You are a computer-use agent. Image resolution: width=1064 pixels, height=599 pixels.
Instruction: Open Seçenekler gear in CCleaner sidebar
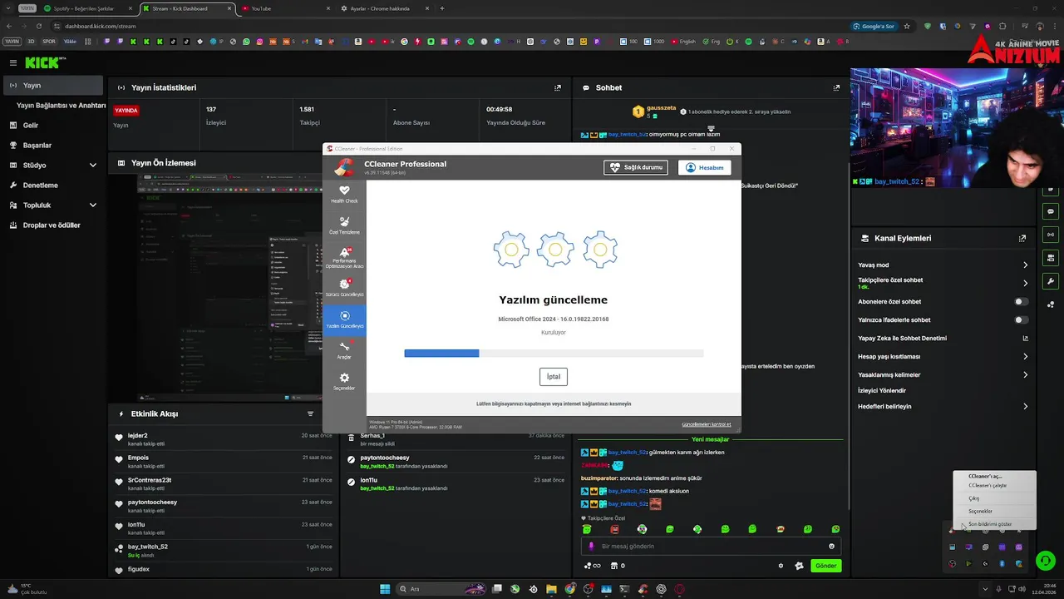click(x=344, y=382)
